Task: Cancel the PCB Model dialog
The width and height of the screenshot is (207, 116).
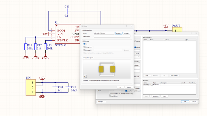Action: coord(129,87)
